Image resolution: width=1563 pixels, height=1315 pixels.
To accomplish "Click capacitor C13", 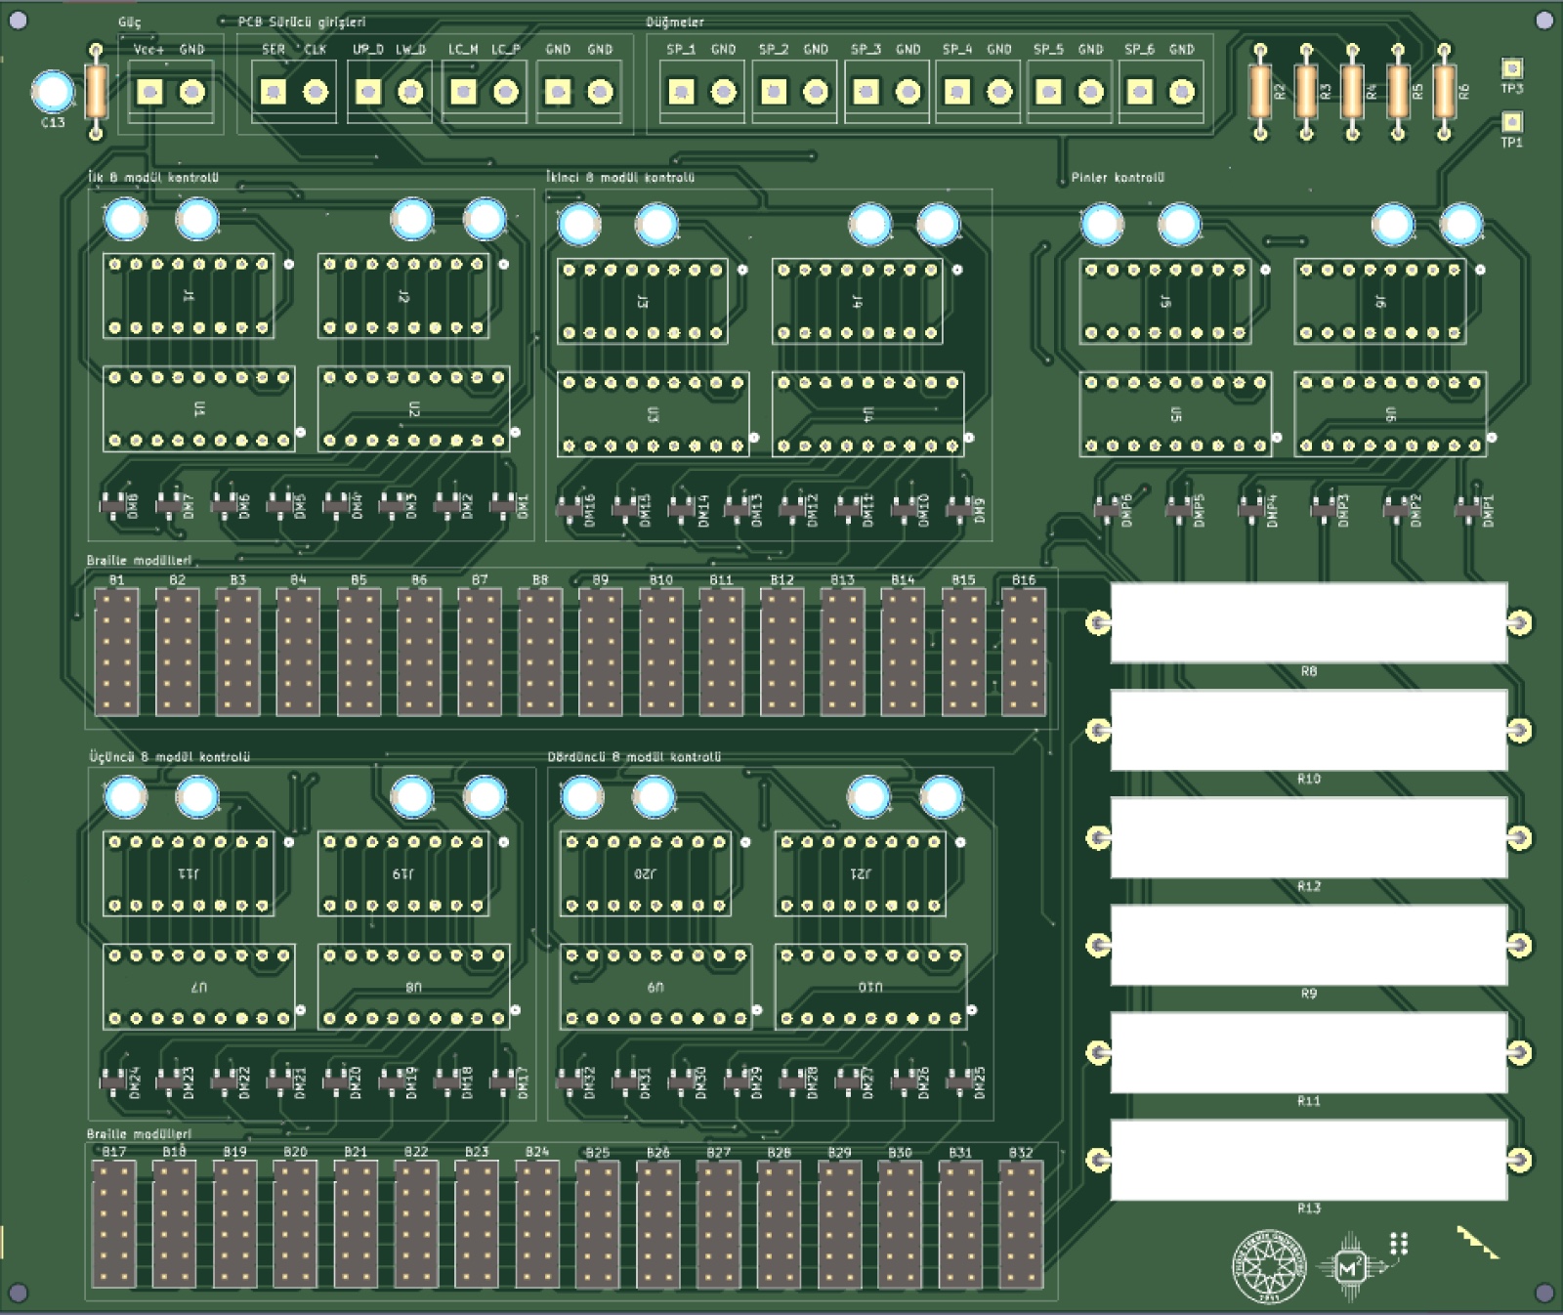I will [53, 93].
